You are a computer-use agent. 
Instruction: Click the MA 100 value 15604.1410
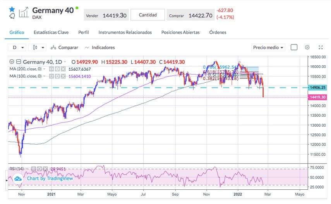80,76
